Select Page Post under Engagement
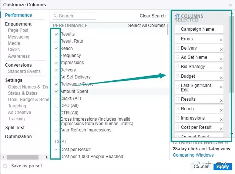 click(x=18, y=30)
